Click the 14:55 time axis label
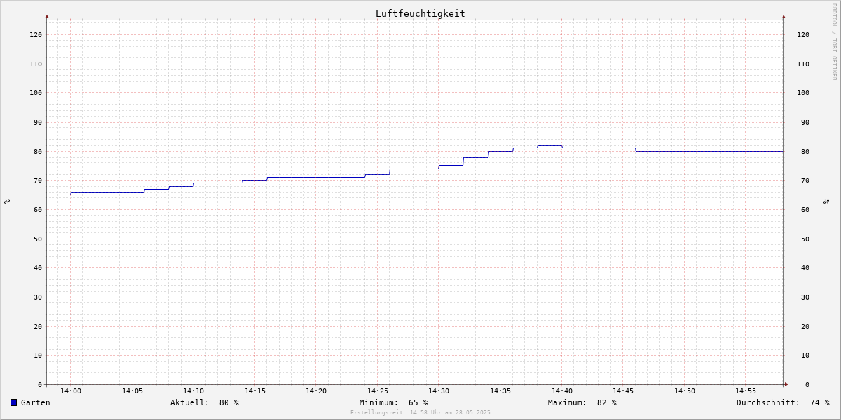 pyautogui.click(x=746, y=391)
